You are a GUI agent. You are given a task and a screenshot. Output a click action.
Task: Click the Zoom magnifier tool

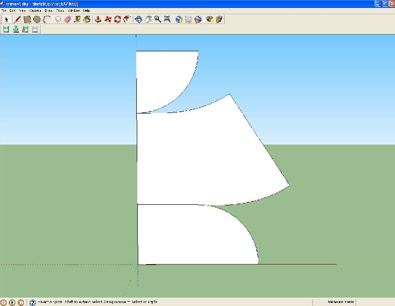(158, 20)
